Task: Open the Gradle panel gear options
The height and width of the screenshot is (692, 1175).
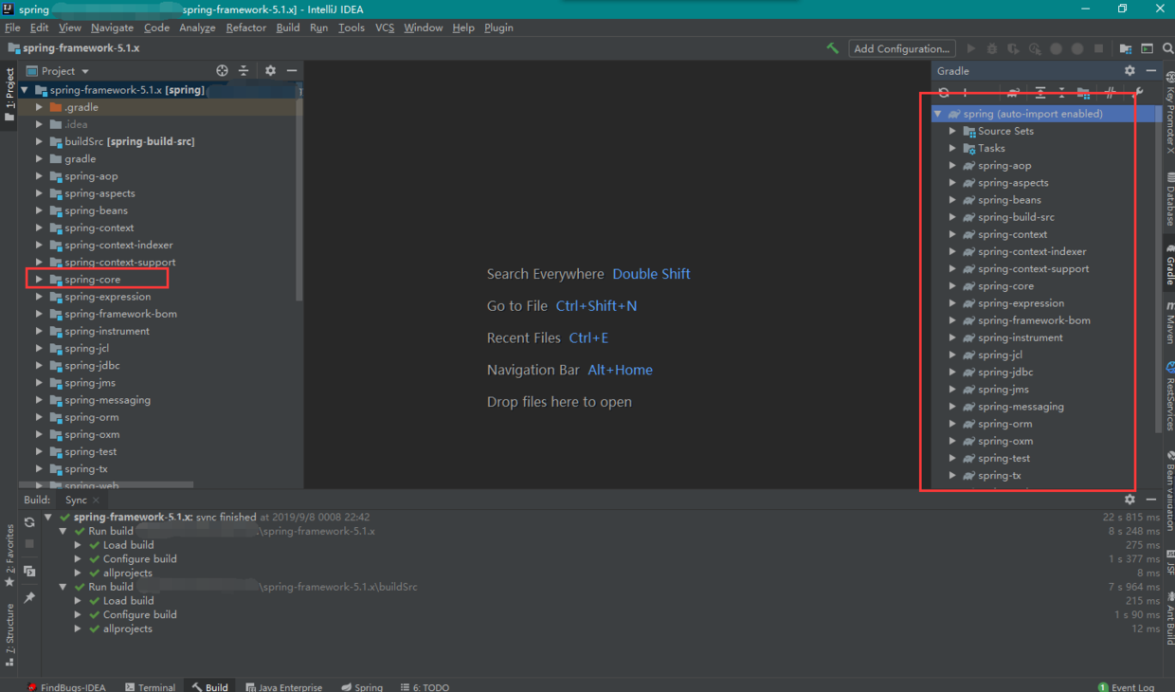Action: (x=1130, y=70)
